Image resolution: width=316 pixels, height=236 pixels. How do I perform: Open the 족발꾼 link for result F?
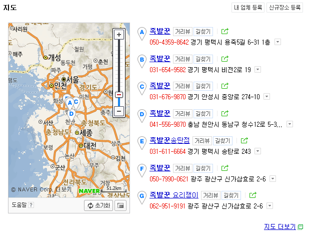point(160,168)
